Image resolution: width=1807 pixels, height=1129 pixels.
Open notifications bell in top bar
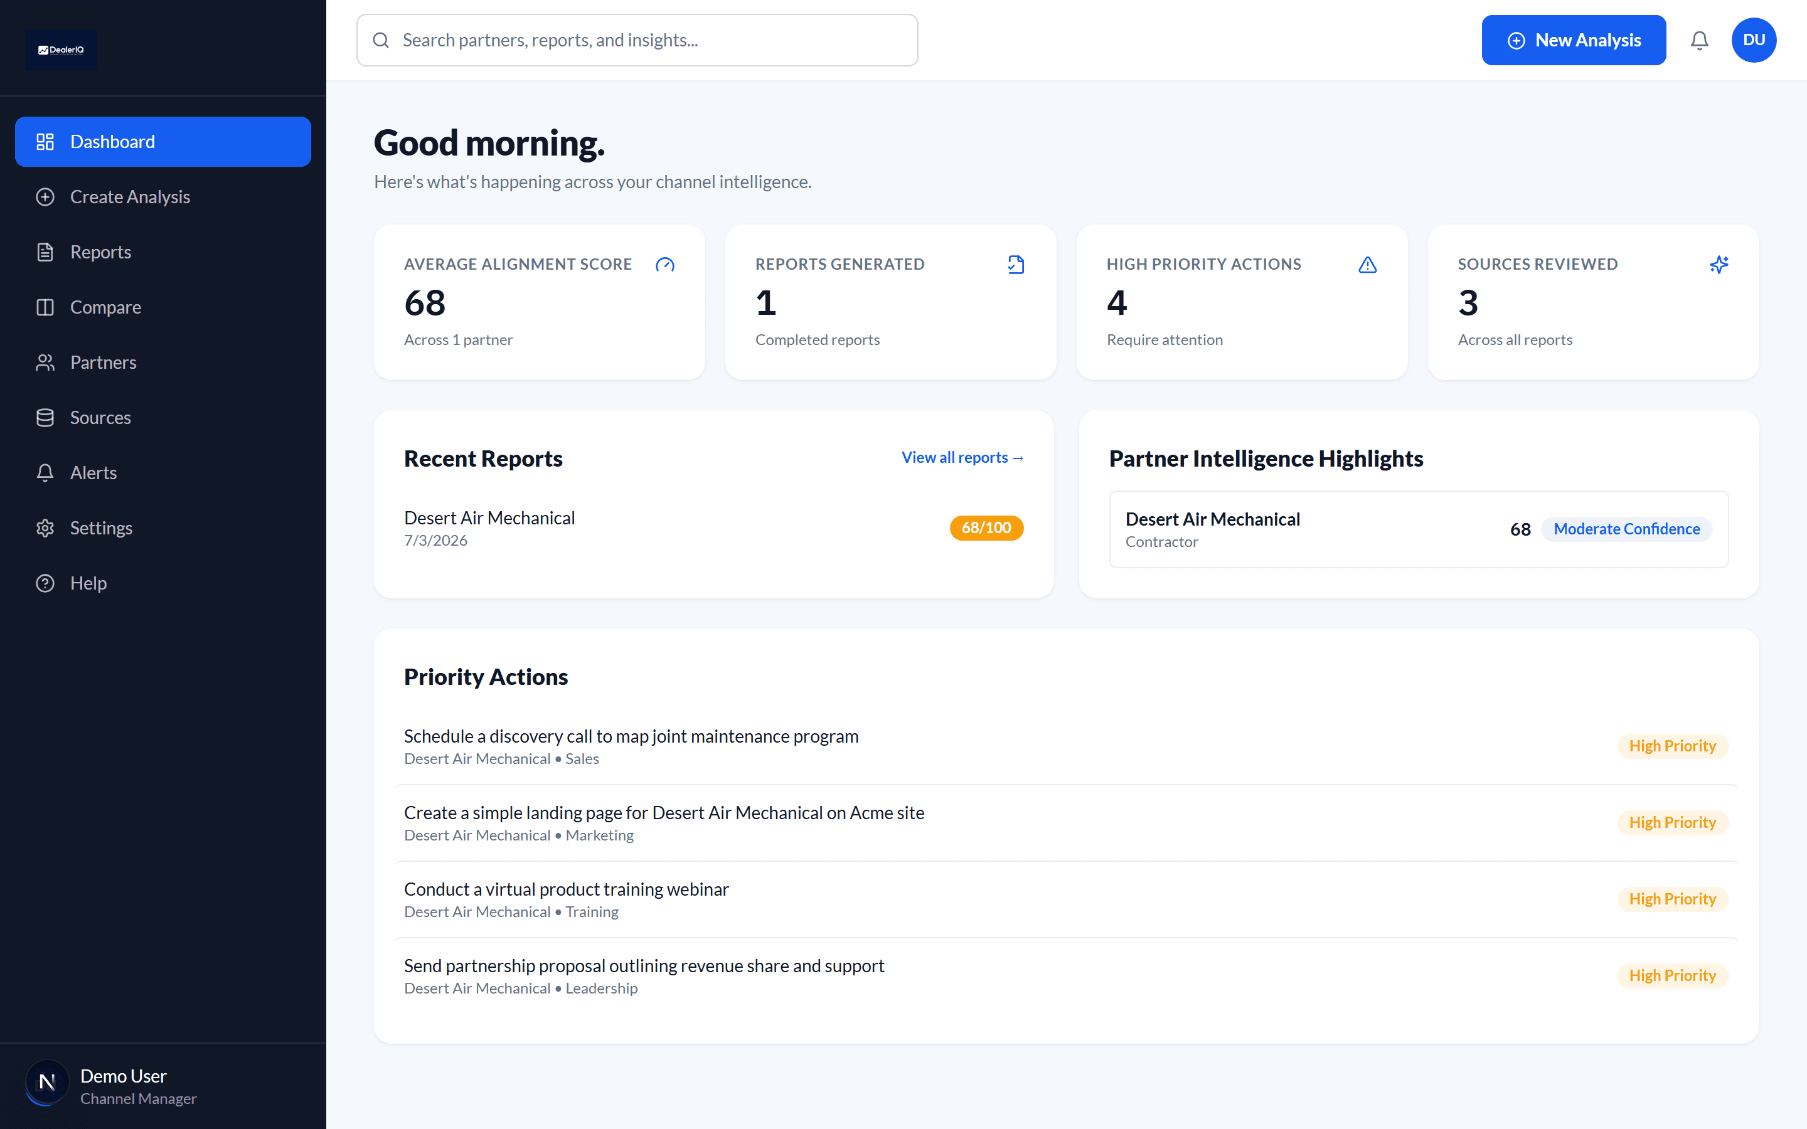[1700, 40]
